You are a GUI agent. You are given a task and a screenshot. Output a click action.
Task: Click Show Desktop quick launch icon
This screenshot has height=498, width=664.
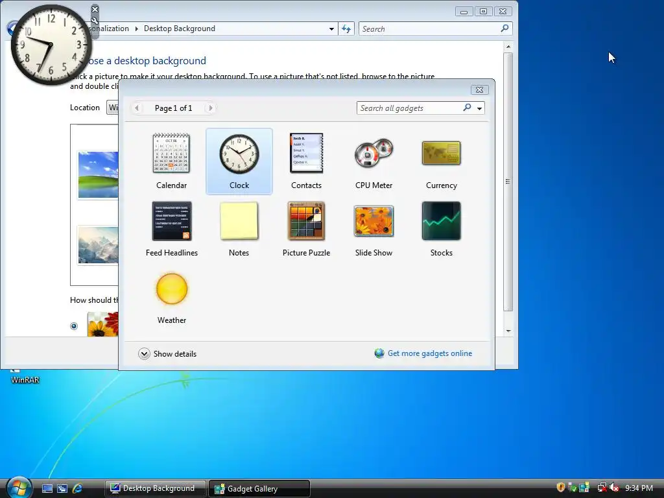coord(47,489)
